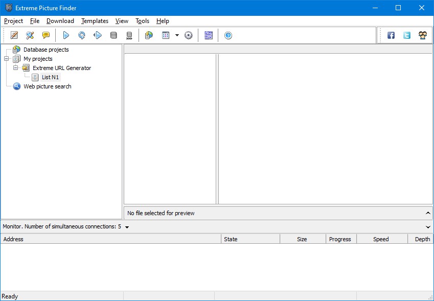Start download with the play icon

pos(66,35)
